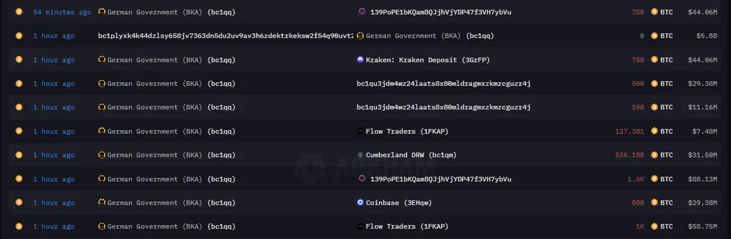Click the Coinbase logo icon

click(x=361, y=202)
